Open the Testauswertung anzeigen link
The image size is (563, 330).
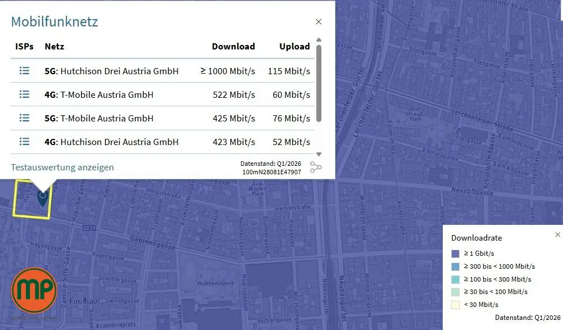62,168
